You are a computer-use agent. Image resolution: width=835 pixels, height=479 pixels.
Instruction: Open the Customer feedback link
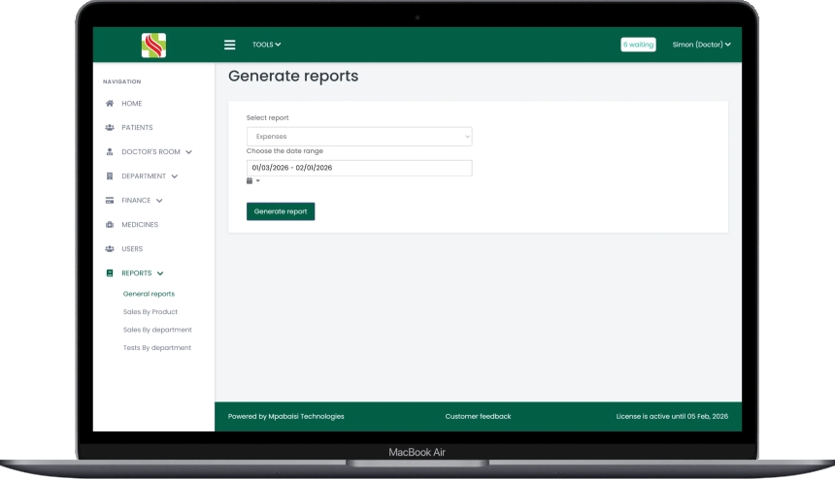click(478, 416)
